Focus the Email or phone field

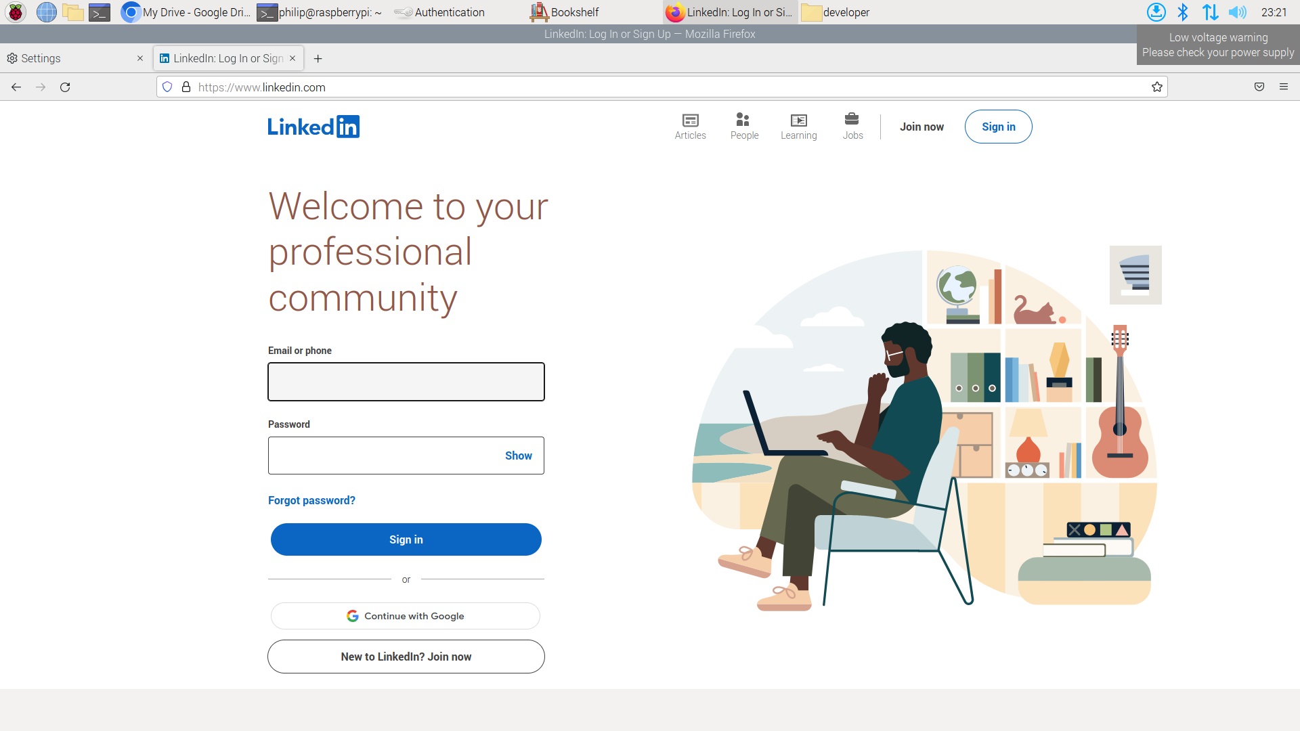point(406,382)
